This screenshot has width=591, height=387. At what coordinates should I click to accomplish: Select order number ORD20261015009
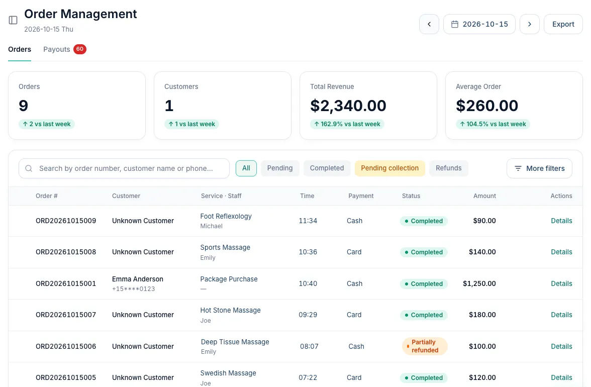[66, 221]
